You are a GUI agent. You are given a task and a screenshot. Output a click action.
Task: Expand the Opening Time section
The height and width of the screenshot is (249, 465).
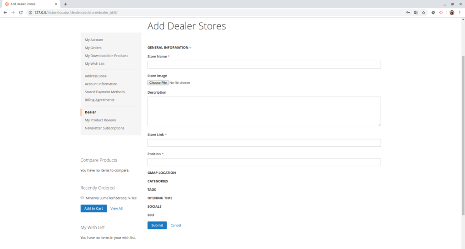pos(160,198)
